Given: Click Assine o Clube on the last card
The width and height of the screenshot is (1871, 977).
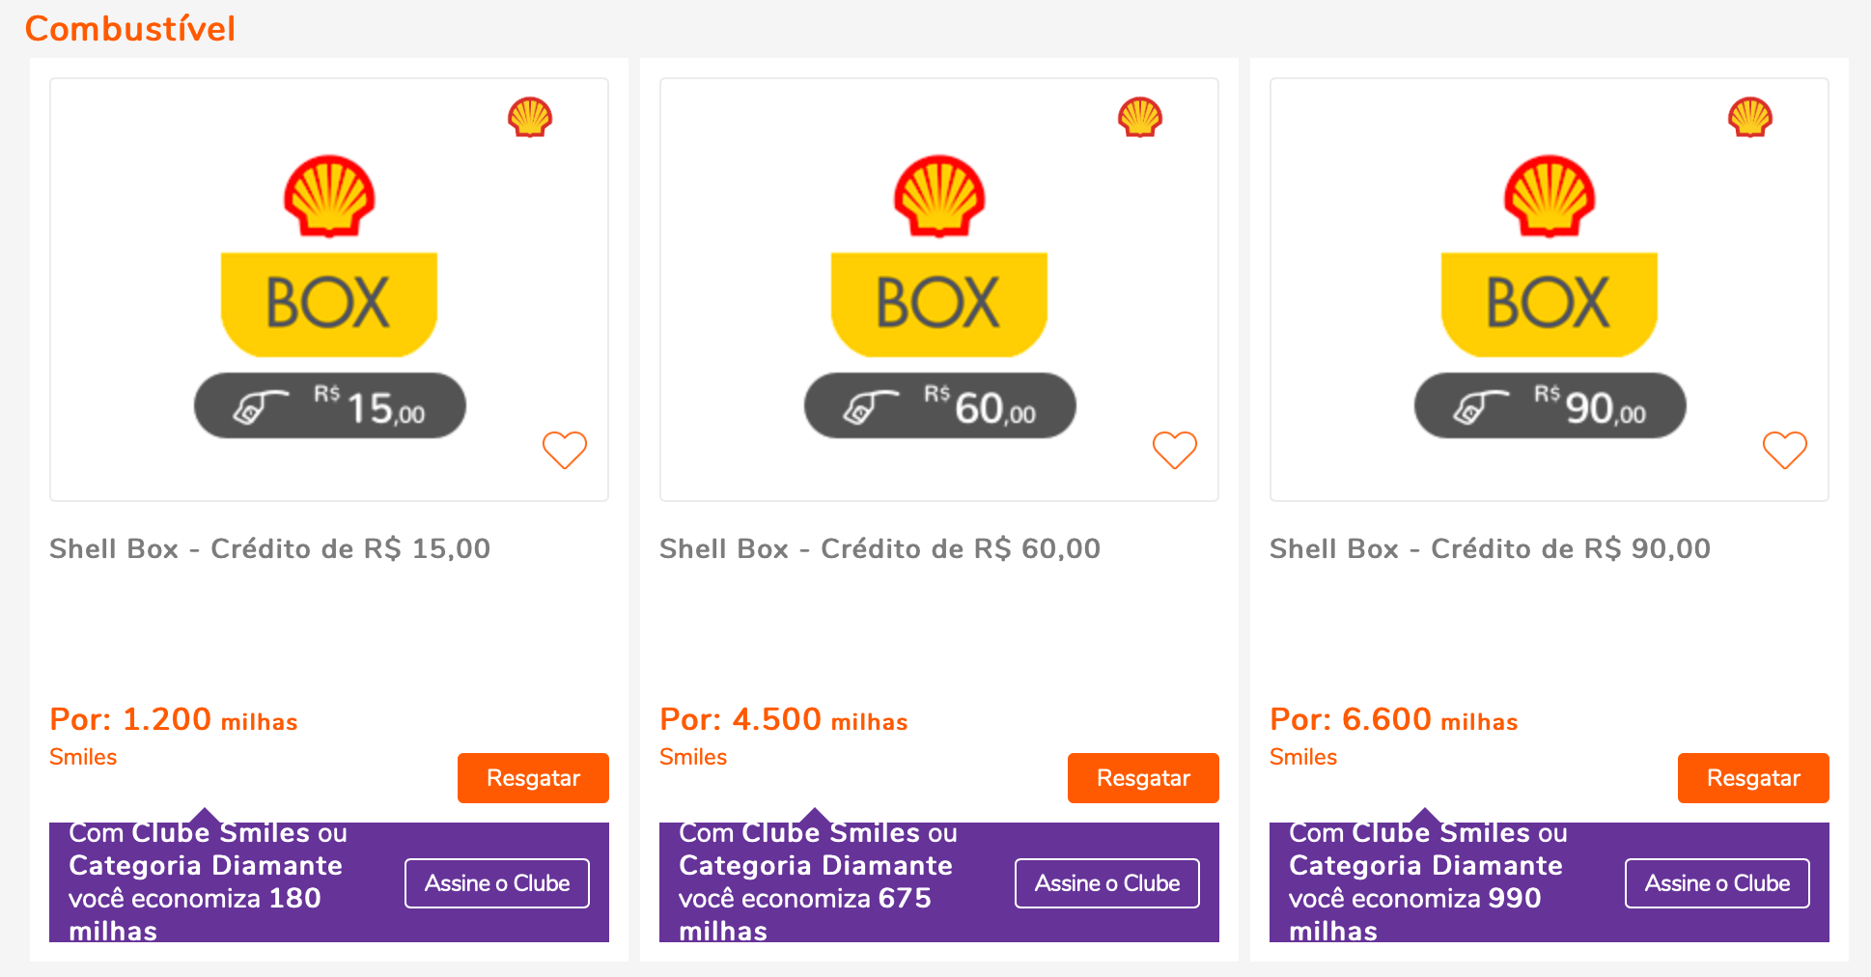Looking at the screenshot, I should pyautogui.click(x=1717, y=881).
